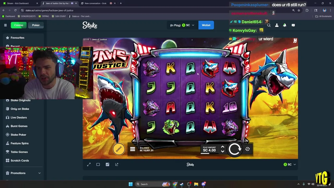
Task: Open the SUB COUNT bookmark
Action: point(59,16)
